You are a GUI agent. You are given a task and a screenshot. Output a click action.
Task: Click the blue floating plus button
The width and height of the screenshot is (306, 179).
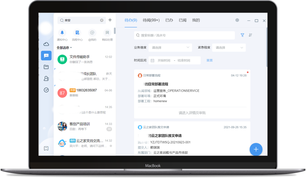click(x=256, y=149)
